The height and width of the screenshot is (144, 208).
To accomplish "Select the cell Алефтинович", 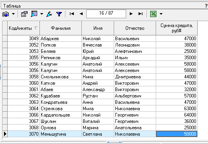I will 135,51.
